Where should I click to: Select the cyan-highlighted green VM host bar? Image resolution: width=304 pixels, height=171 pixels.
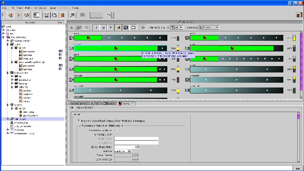120,48
